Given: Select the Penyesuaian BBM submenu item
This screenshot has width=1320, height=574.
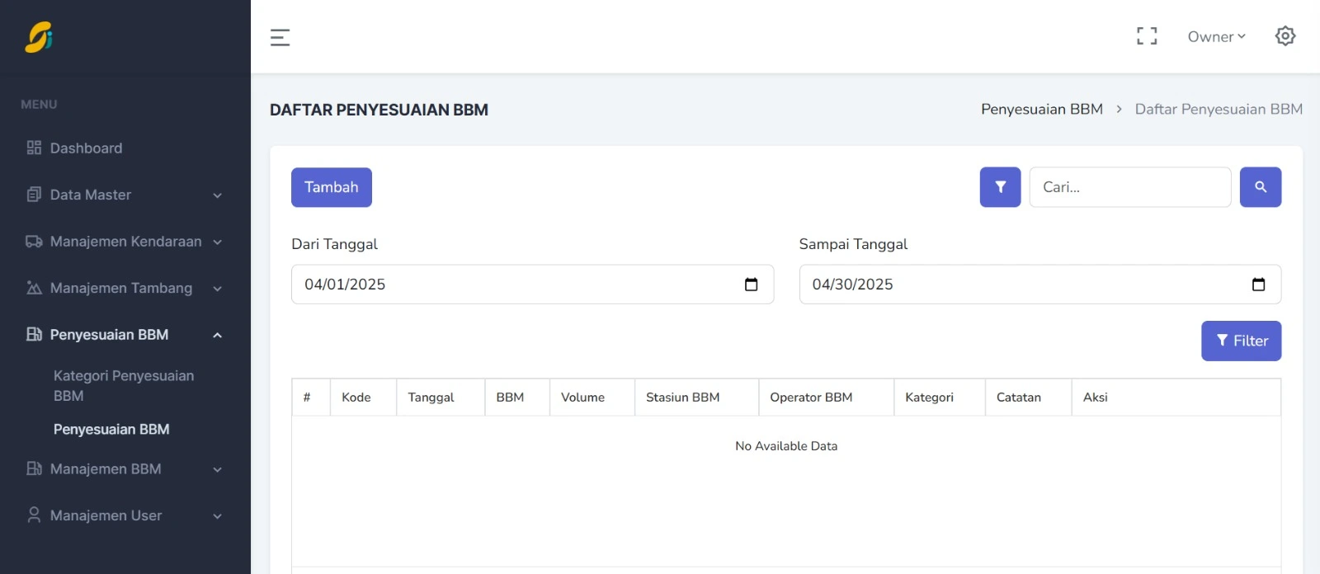Looking at the screenshot, I should pyautogui.click(x=111, y=430).
